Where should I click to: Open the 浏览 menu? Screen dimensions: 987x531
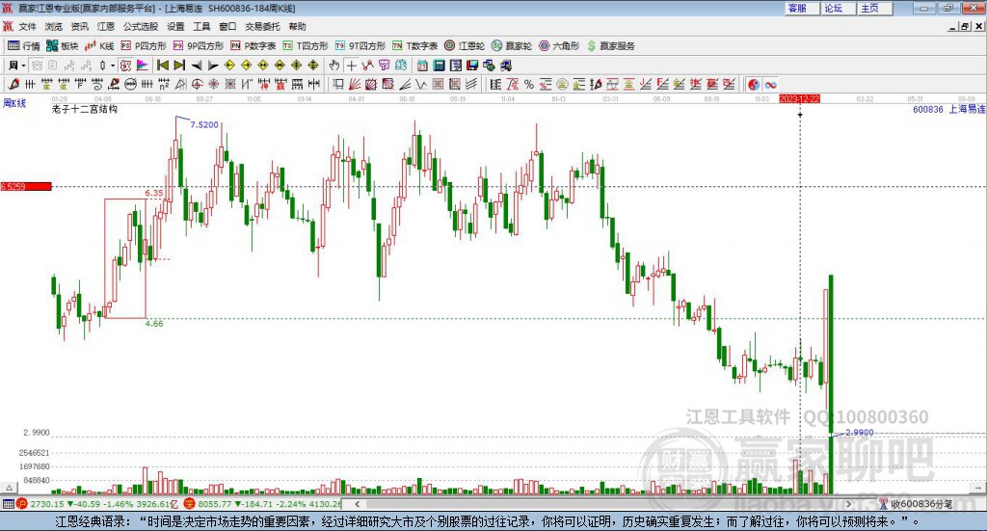click(54, 26)
